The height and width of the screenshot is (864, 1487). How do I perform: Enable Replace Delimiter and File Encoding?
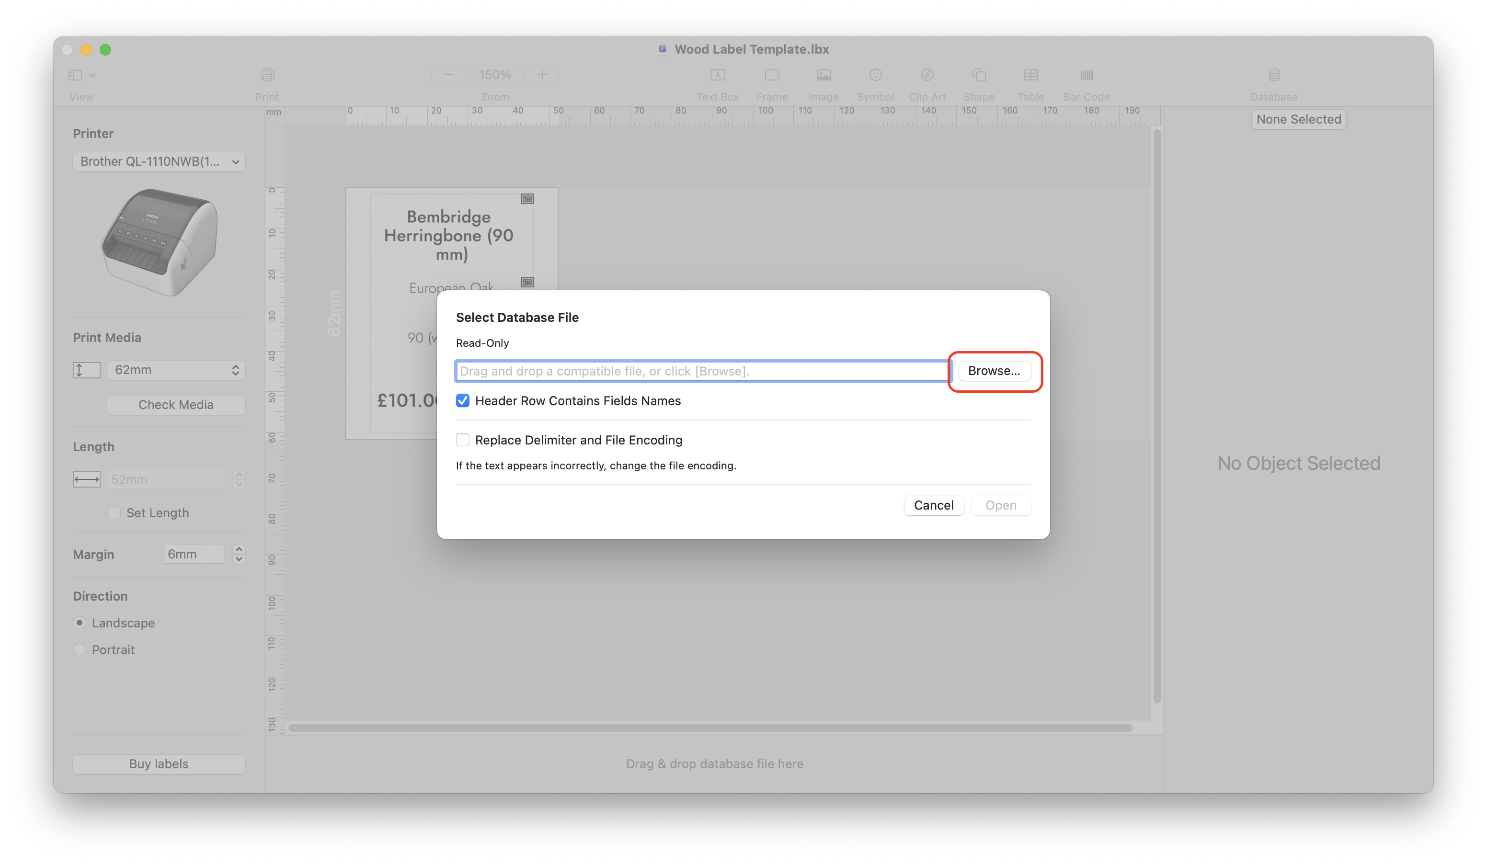pyautogui.click(x=463, y=440)
